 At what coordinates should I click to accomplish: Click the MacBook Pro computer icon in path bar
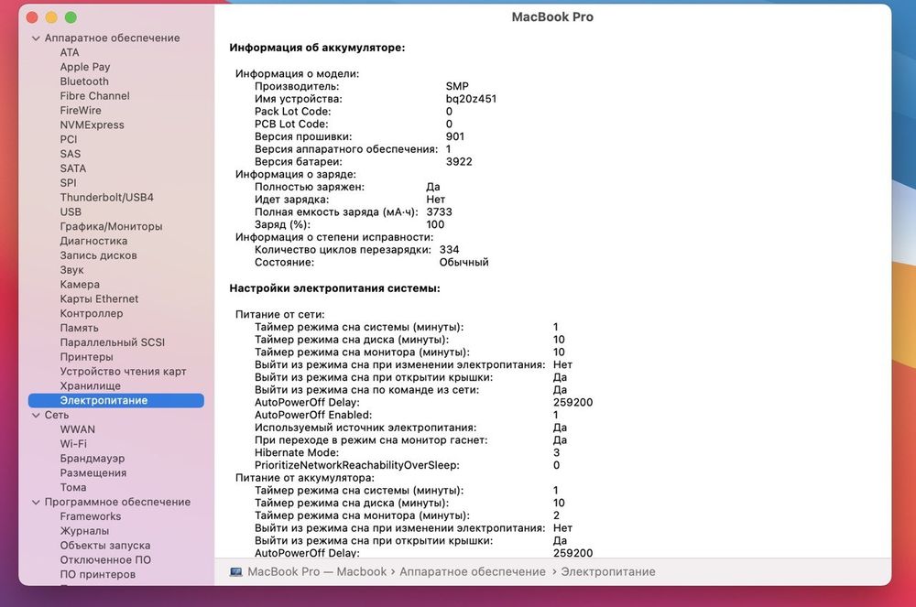coord(236,572)
